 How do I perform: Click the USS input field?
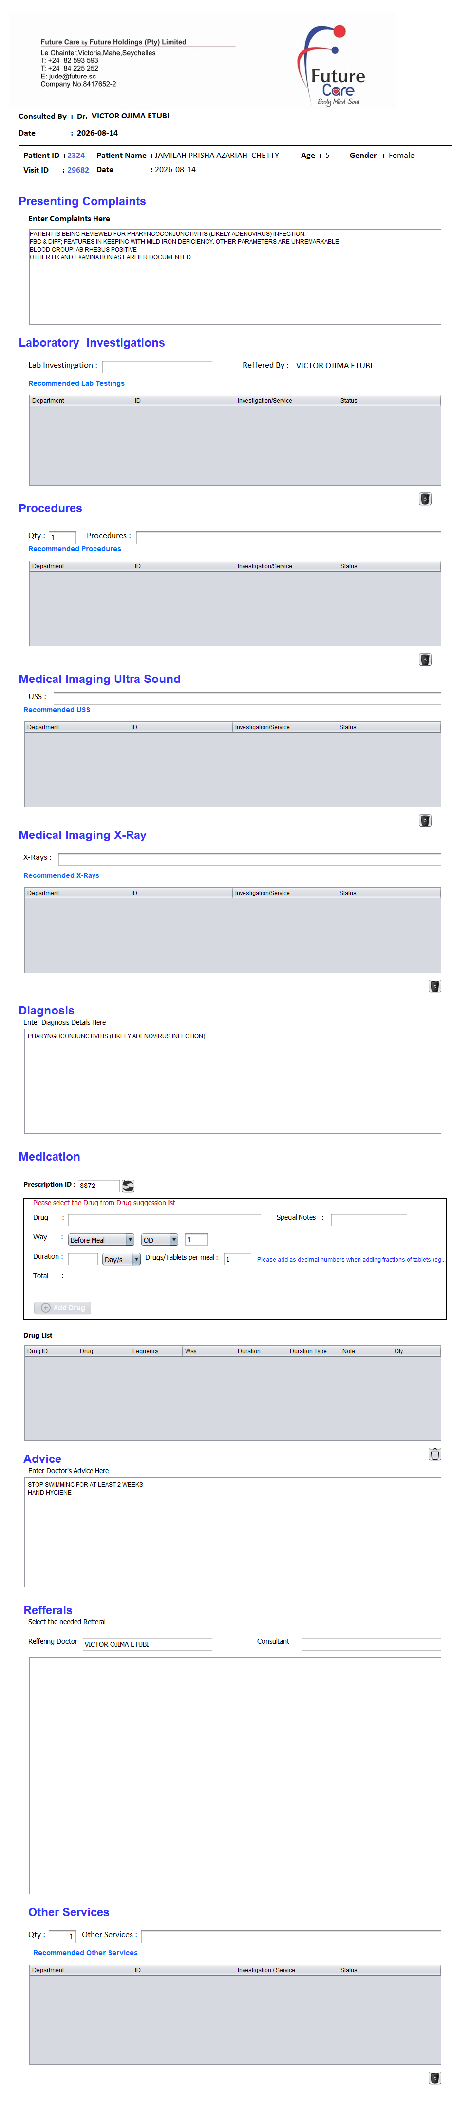247,698
